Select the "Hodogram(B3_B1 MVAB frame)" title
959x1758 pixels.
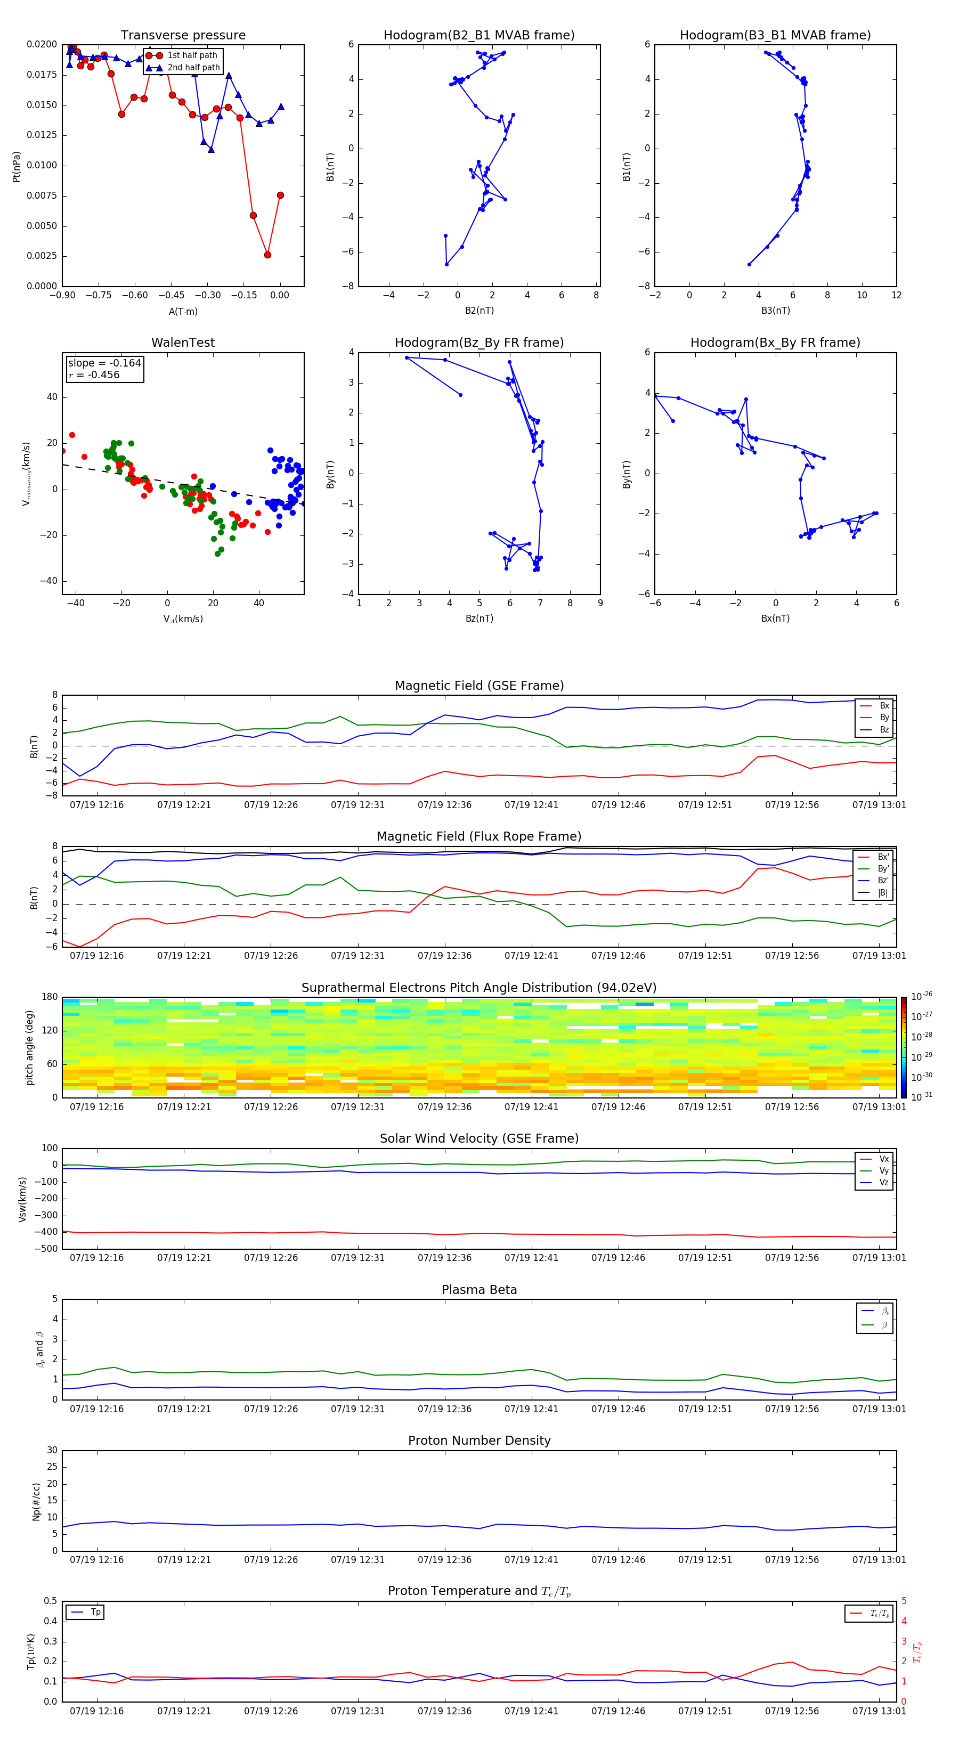pos(775,36)
